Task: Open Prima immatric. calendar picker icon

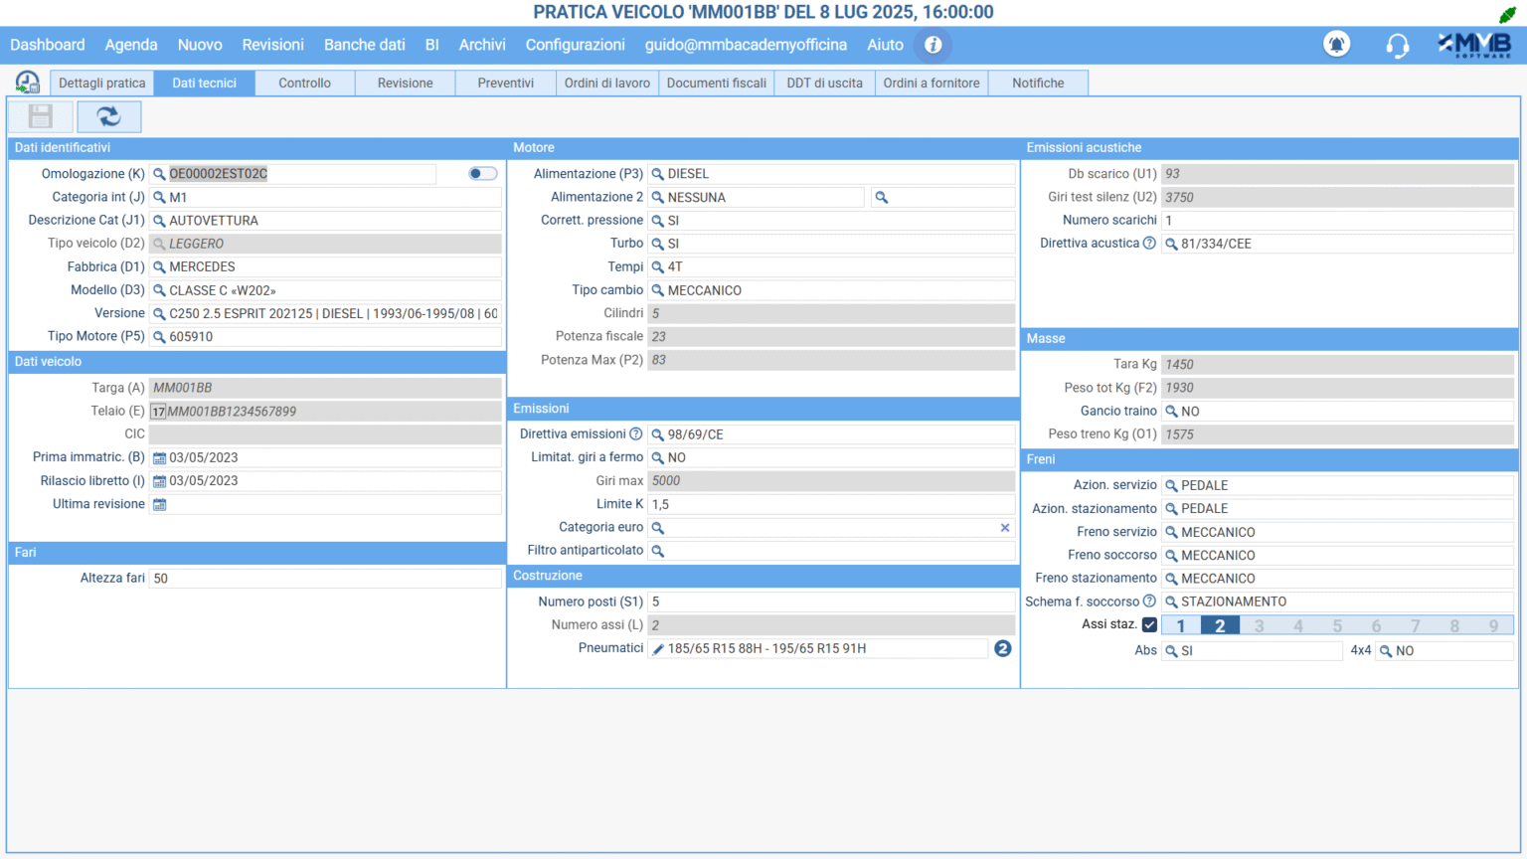Action: 159,458
